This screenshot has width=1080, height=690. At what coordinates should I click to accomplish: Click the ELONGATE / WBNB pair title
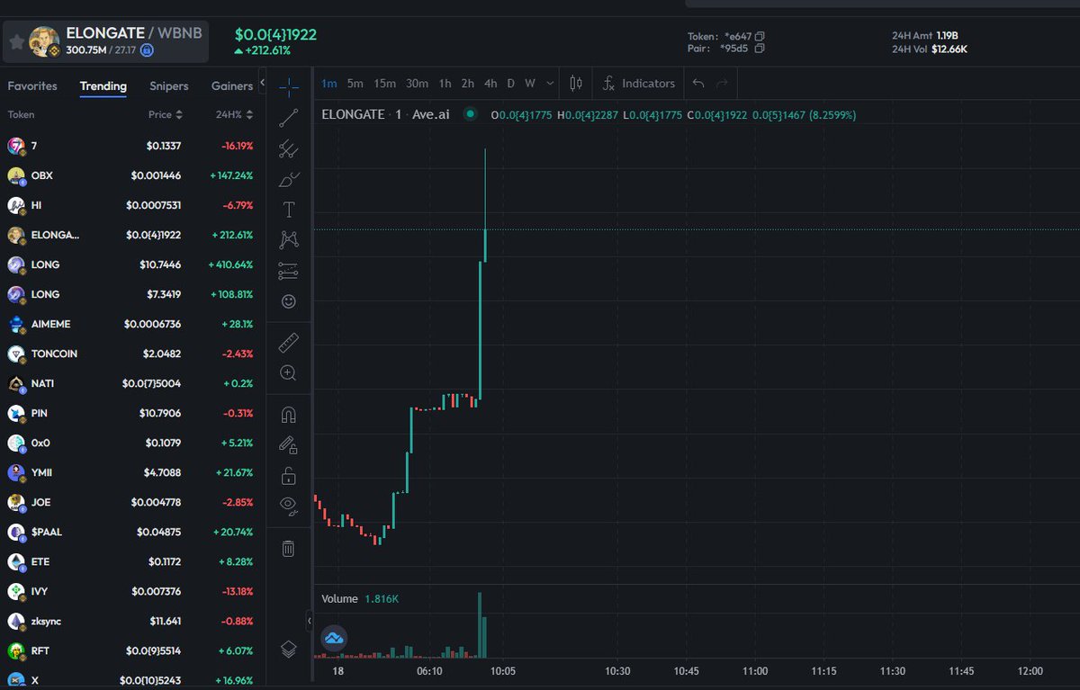[x=134, y=33]
